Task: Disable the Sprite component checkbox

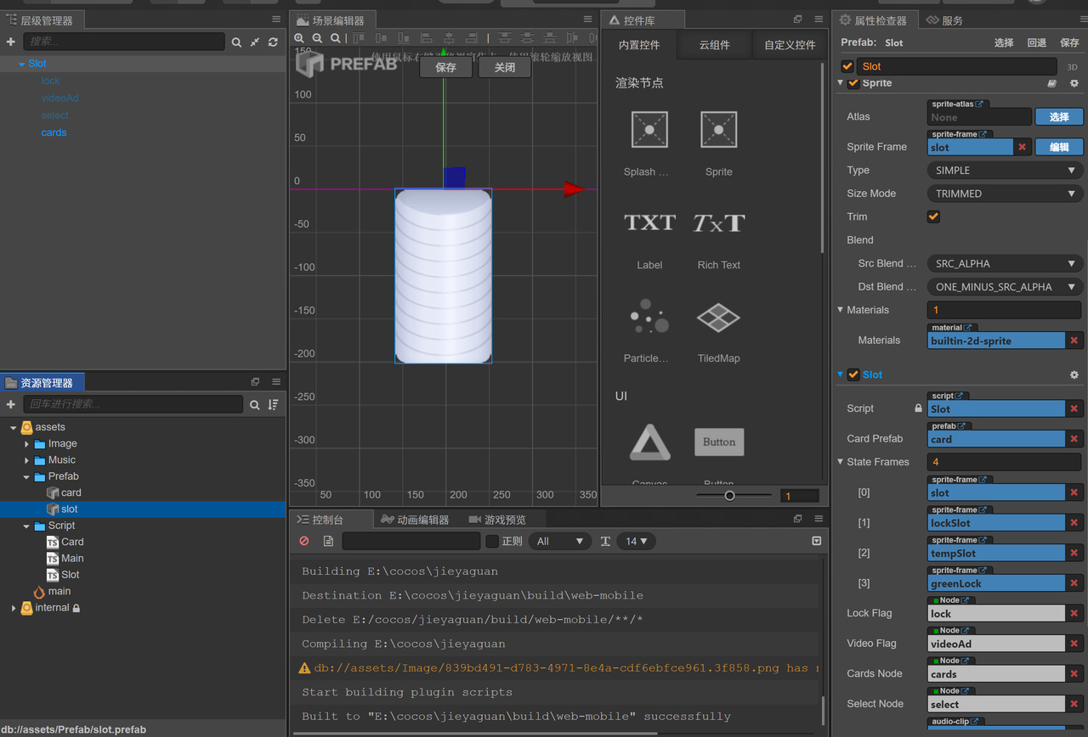Action: [853, 83]
